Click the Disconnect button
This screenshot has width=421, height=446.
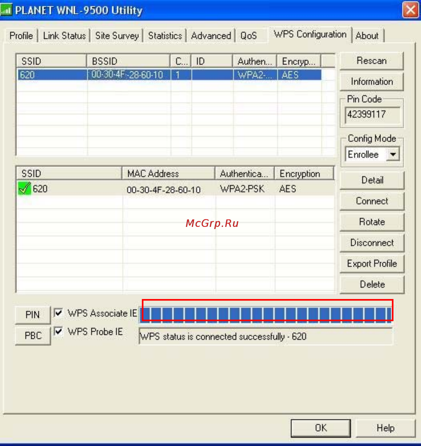pos(372,243)
